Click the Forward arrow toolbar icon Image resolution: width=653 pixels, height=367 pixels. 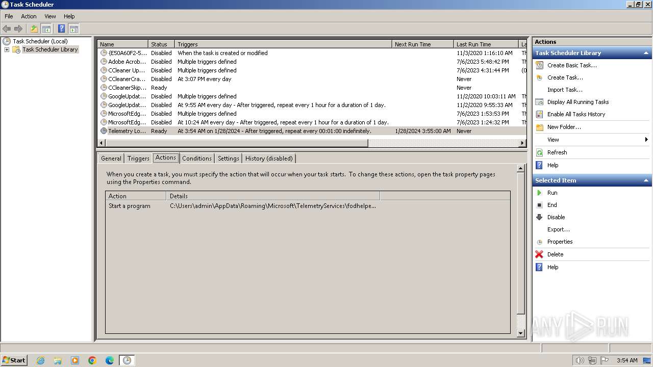click(18, 29)
